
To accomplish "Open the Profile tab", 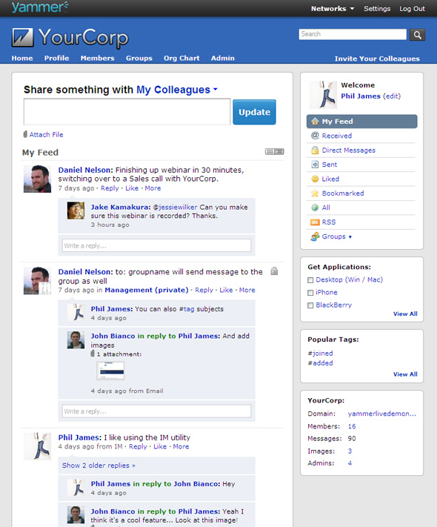I will coord(56,58).
